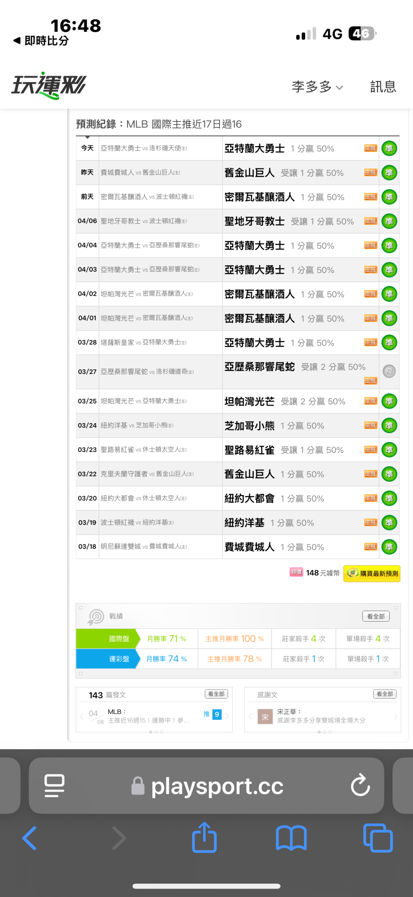The height and width of the screenshot is (897, 413).
Task: Open Safari bookmarks
Action: (291, 838)
